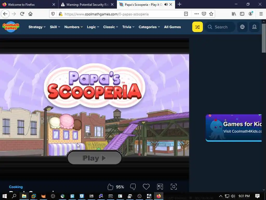Click the game controller sparkle icon
This screenshot has height=200, width=266.
(x=160, y=187)
